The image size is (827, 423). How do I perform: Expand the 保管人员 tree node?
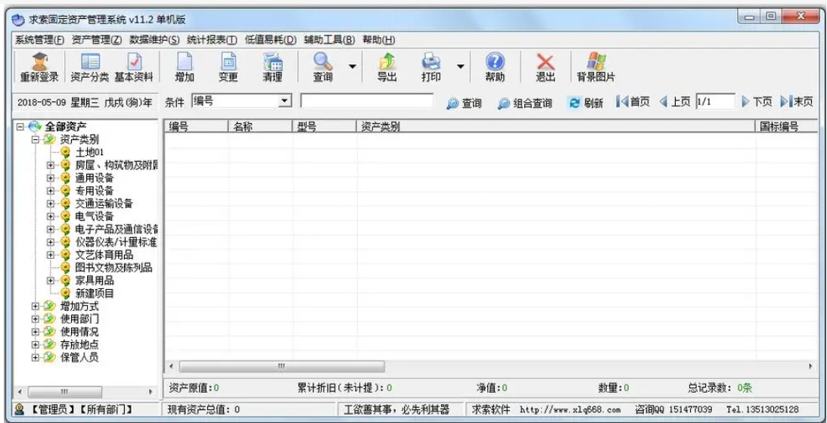coord(35,358)
